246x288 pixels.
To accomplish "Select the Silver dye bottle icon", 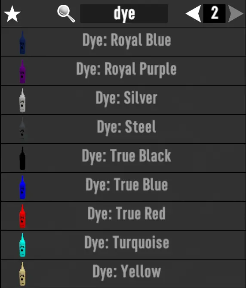I will [x=22, y=100].
